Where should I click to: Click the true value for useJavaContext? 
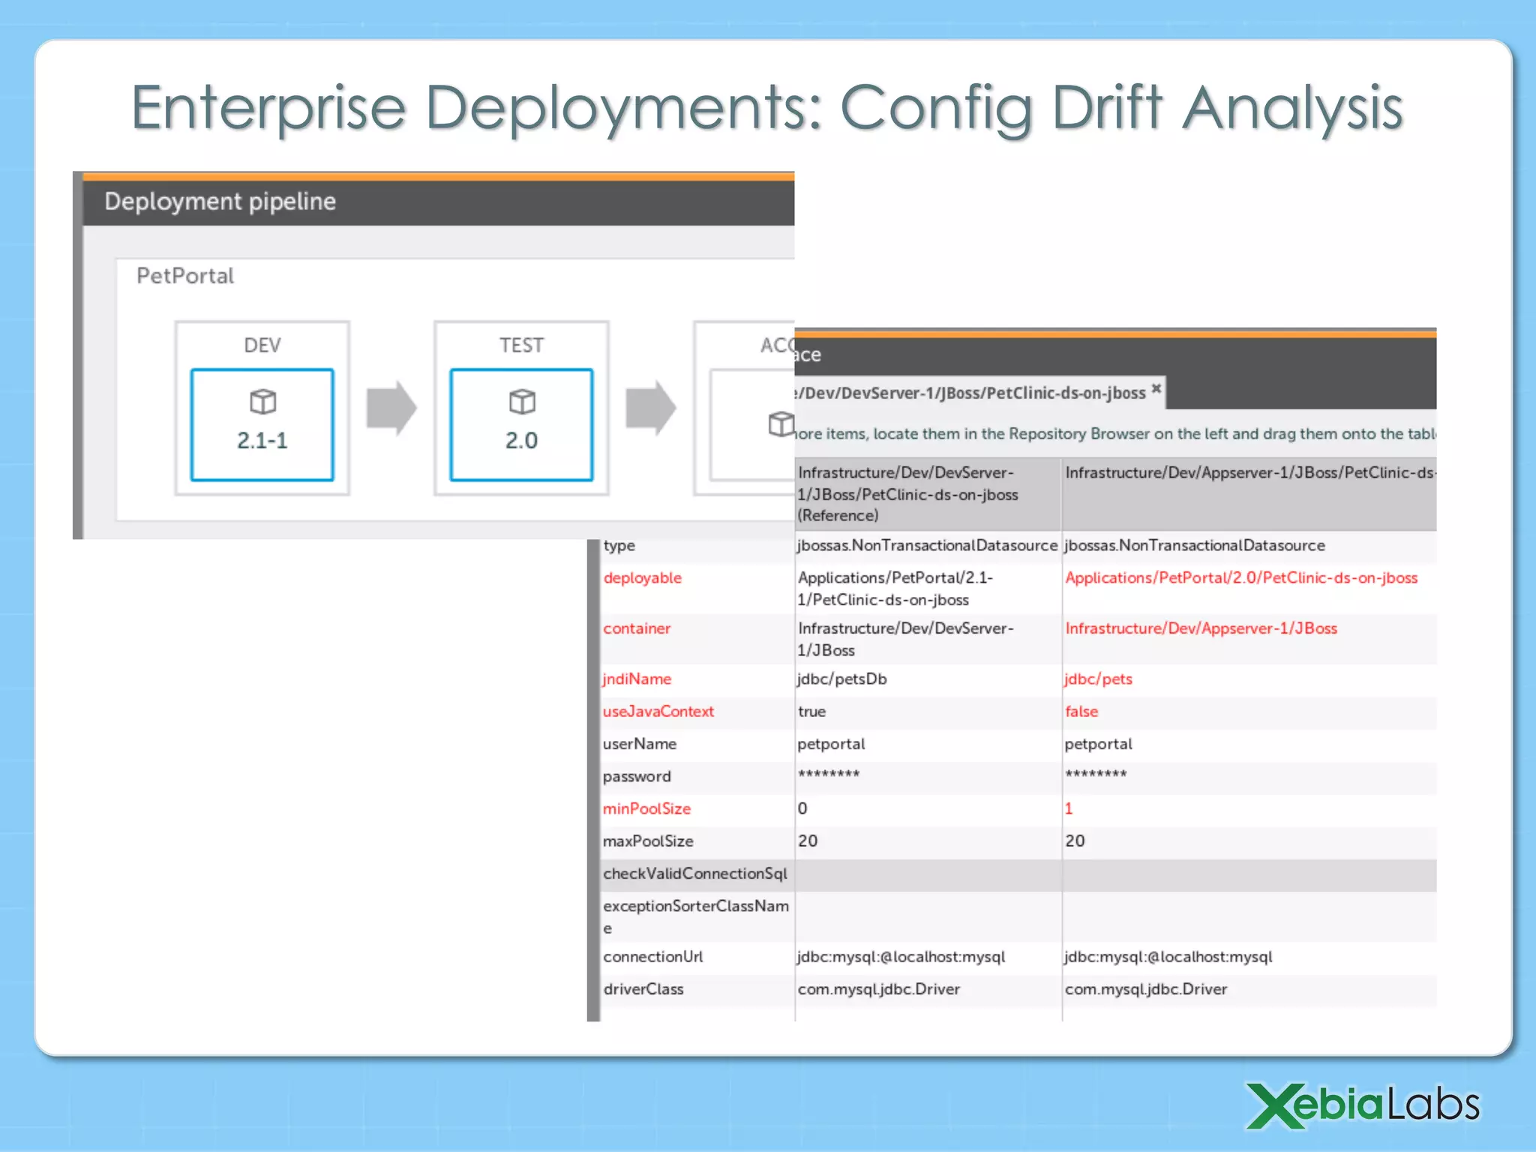click(811, 711)
